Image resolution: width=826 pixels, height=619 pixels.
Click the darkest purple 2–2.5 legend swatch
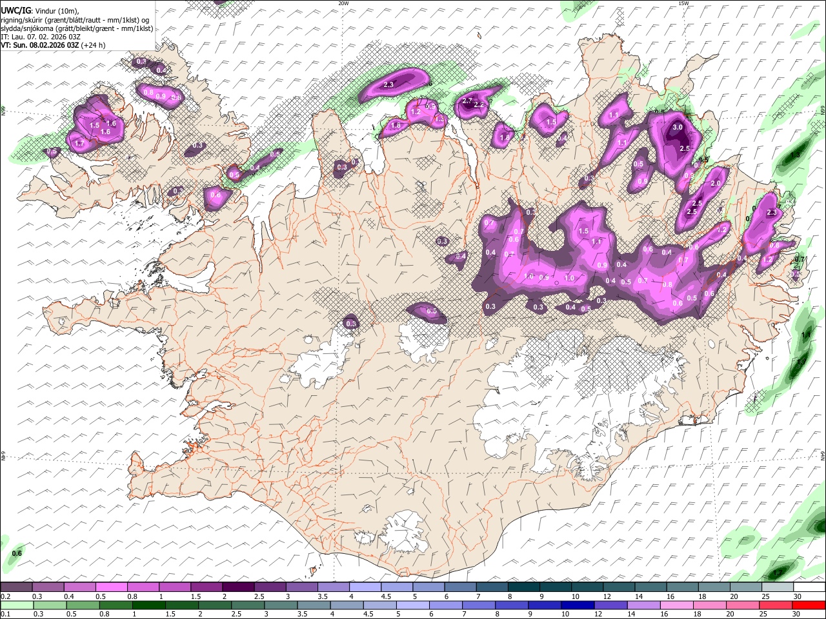(x=238, y=587)
